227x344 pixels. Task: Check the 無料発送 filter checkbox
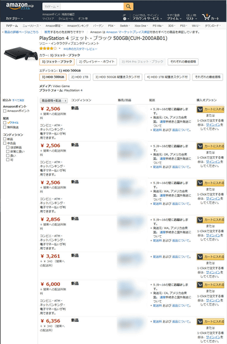point(4,127)
